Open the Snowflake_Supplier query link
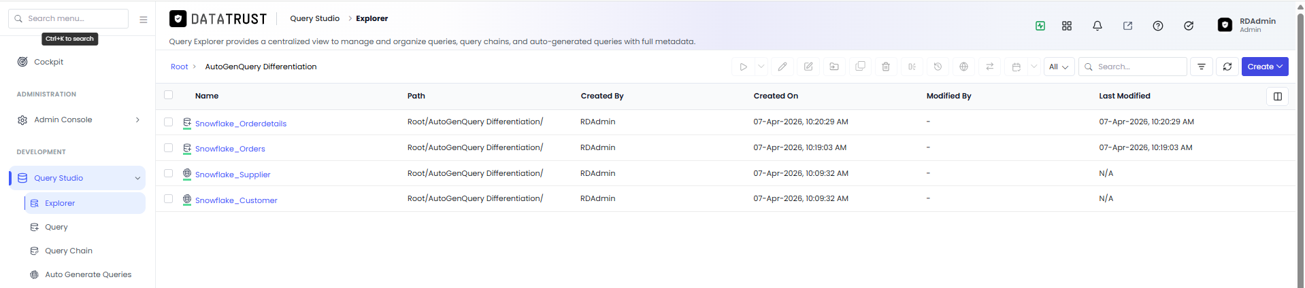 tap(233, 175)
